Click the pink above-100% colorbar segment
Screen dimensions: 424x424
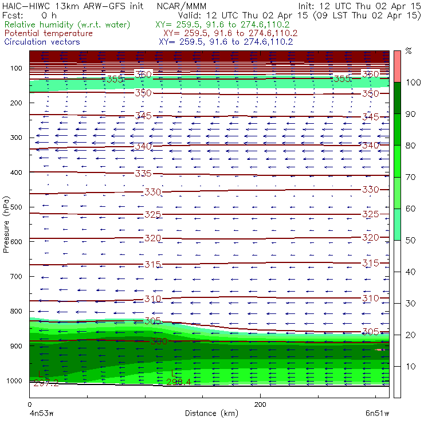(397, 66)
